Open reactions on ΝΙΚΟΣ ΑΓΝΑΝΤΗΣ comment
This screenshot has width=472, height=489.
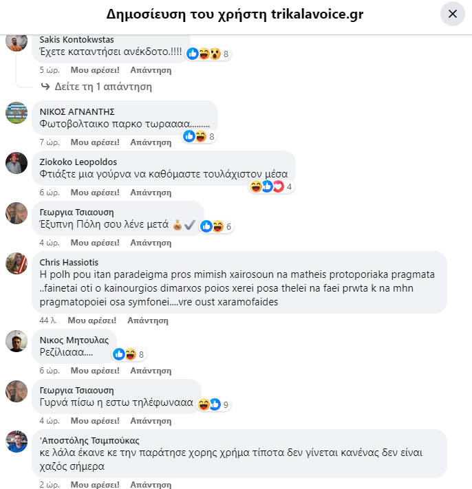(200, 136)
